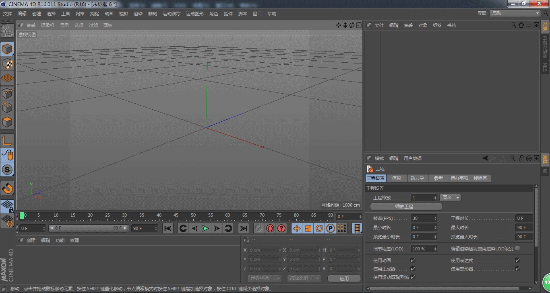Screen dimensions: 550x293
Task: Click the viewport rotate camera icon
Action: click(x=352, y=25)
